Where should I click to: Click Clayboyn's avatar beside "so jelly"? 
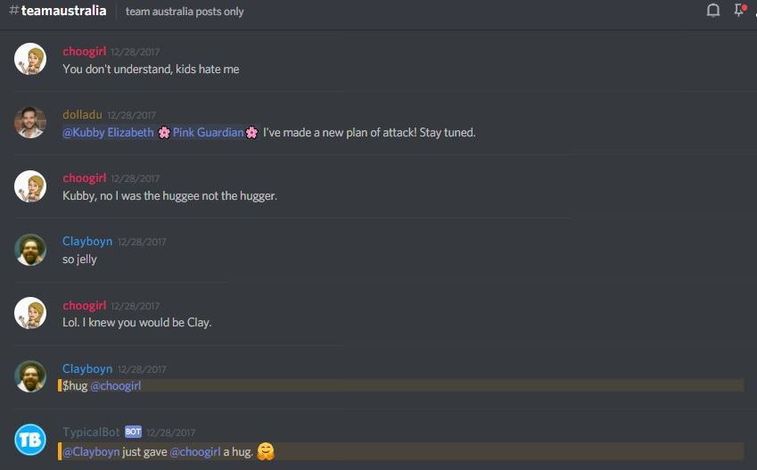[30, 250]
